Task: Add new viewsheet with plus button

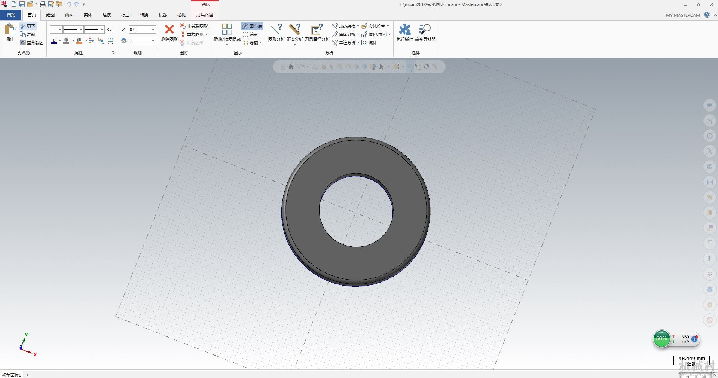Action: click(x=27, y=375)
